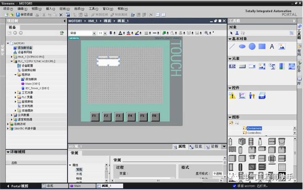The image size is (303, 190).
Task: Pick the Button element in toolbox
Action: (x=242, y=66)
